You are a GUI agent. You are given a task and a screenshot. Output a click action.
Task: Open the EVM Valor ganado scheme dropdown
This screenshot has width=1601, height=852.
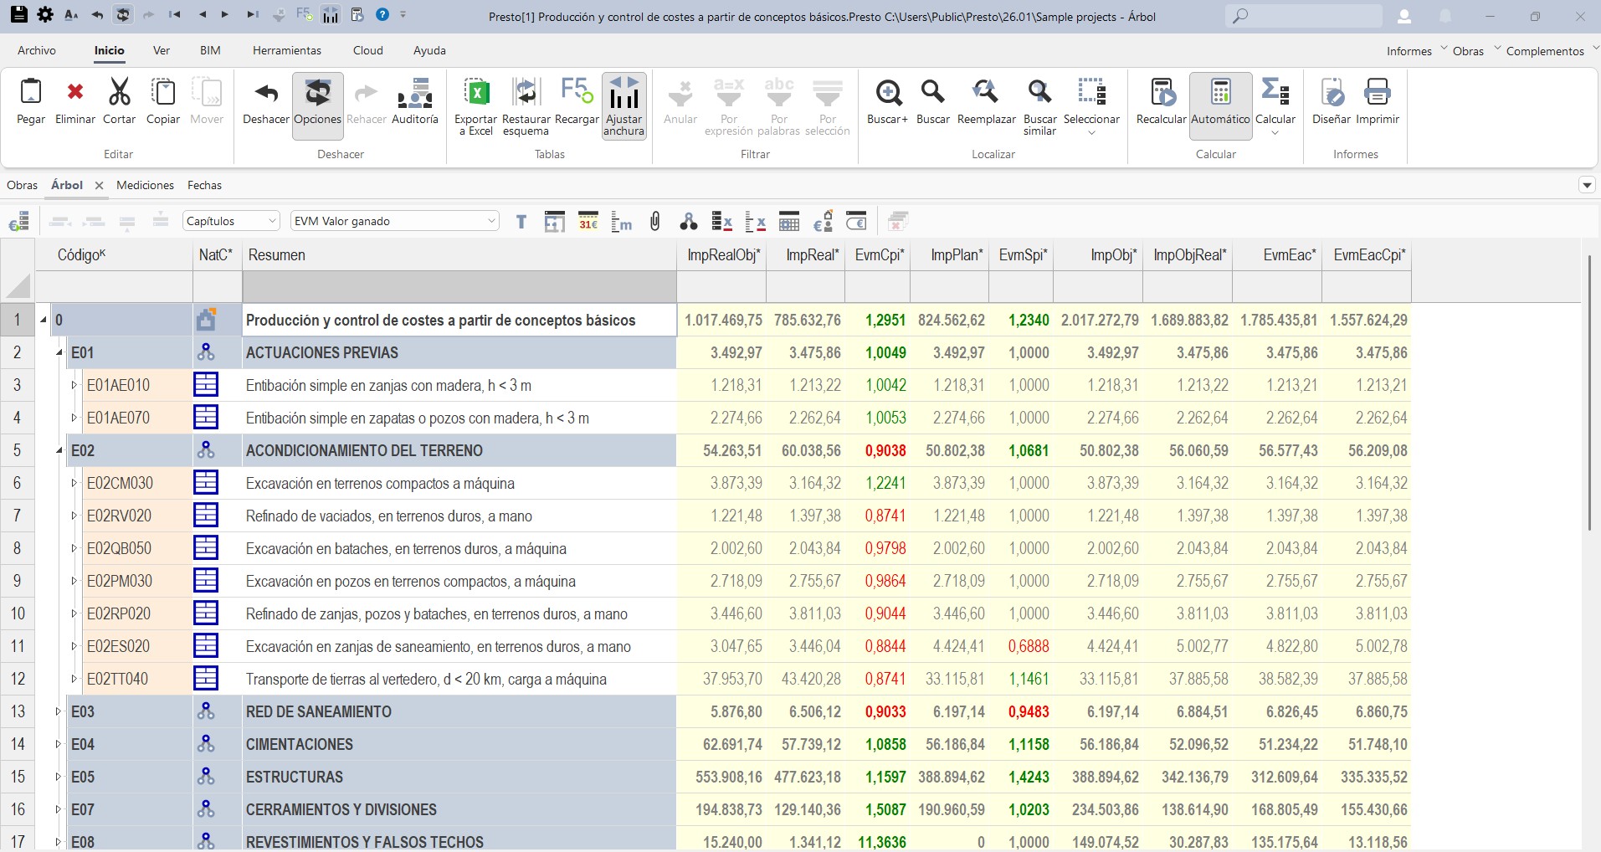(395, 221)
